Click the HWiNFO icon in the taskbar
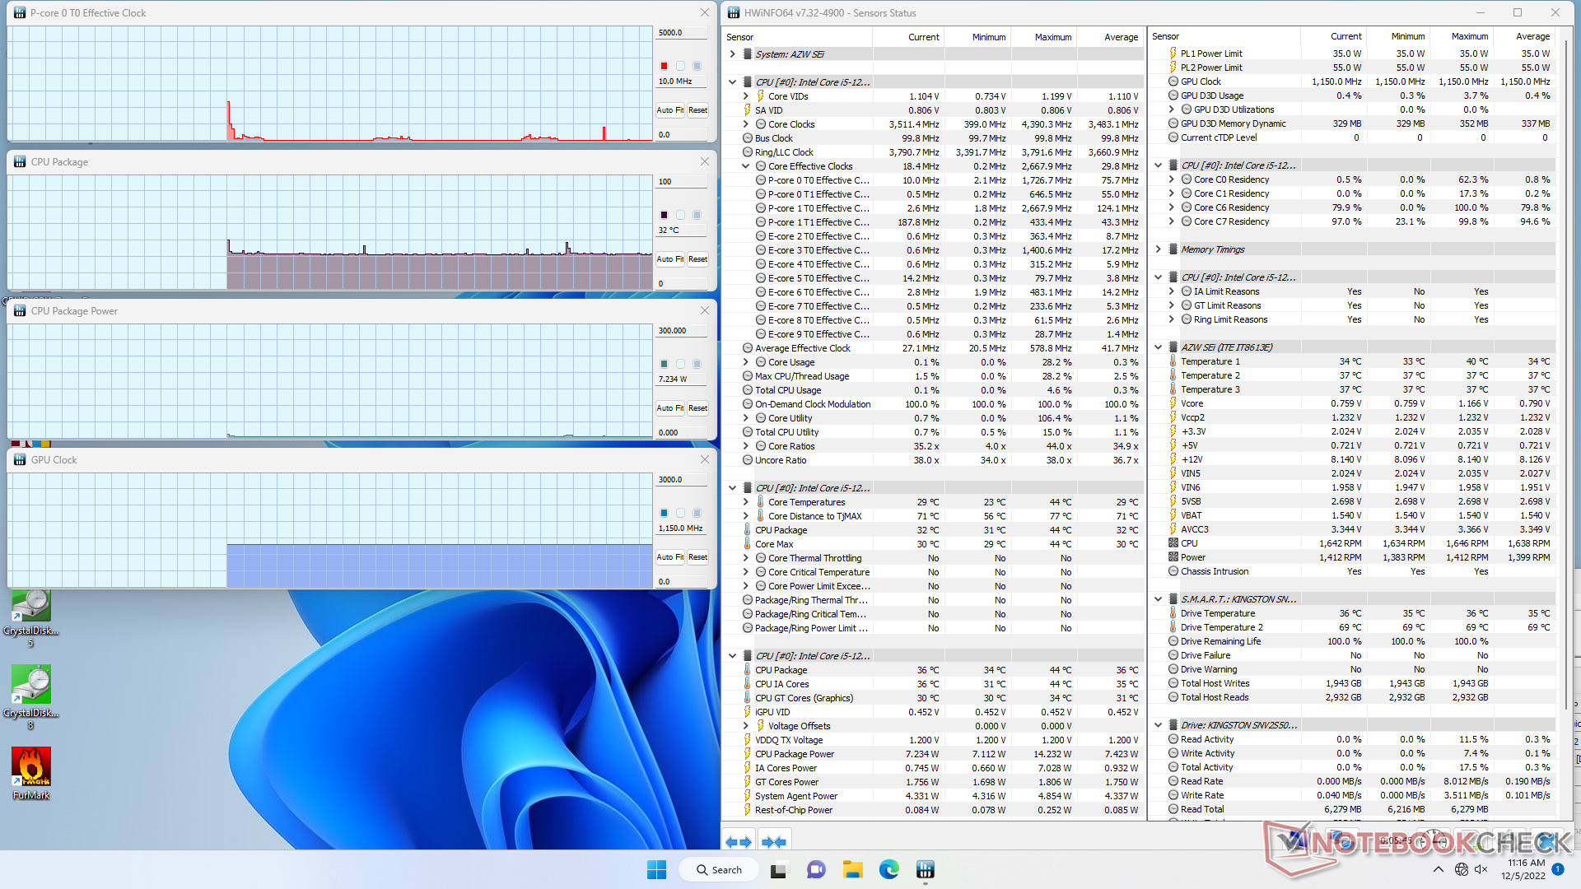The width and height of the screenshot is (1581, 889). (x=926, y=869)
